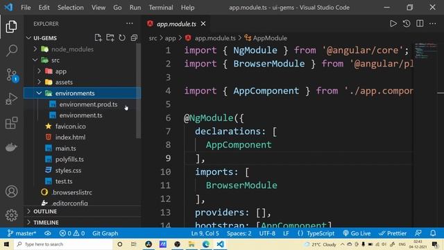Image resolution: width=444 pixels, height=250 pixels.
Task: Click Prettier in status bar
Action: coord(393,233)
